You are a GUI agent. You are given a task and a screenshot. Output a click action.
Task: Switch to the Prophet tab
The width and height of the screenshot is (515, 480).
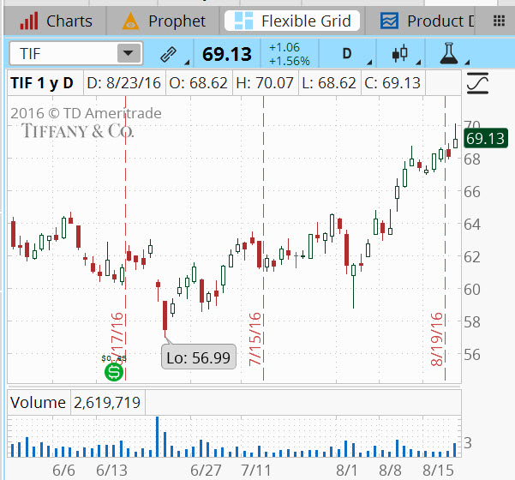coord(163,21)
